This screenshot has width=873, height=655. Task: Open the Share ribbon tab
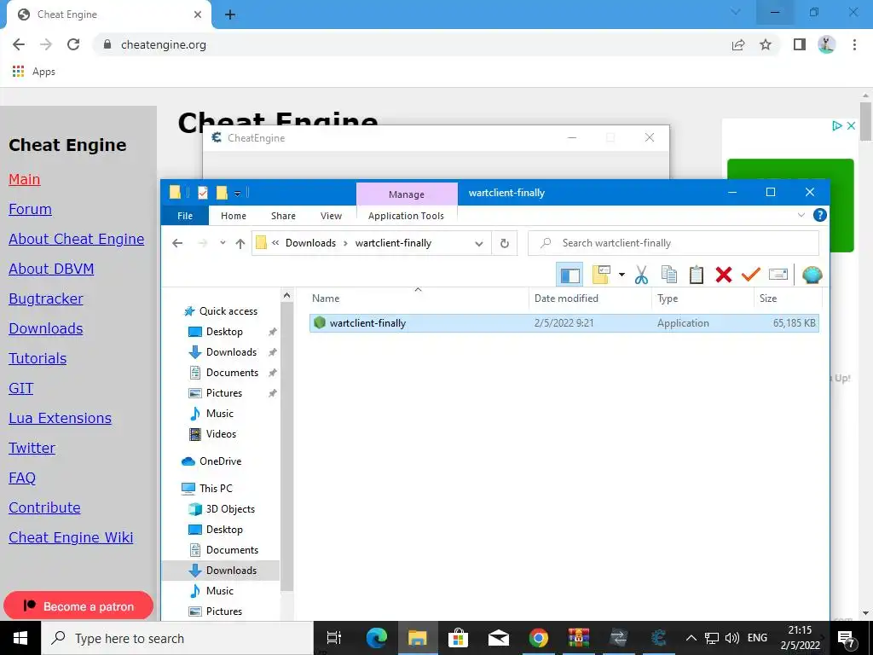pyautogui.click(x=283, y=216)
